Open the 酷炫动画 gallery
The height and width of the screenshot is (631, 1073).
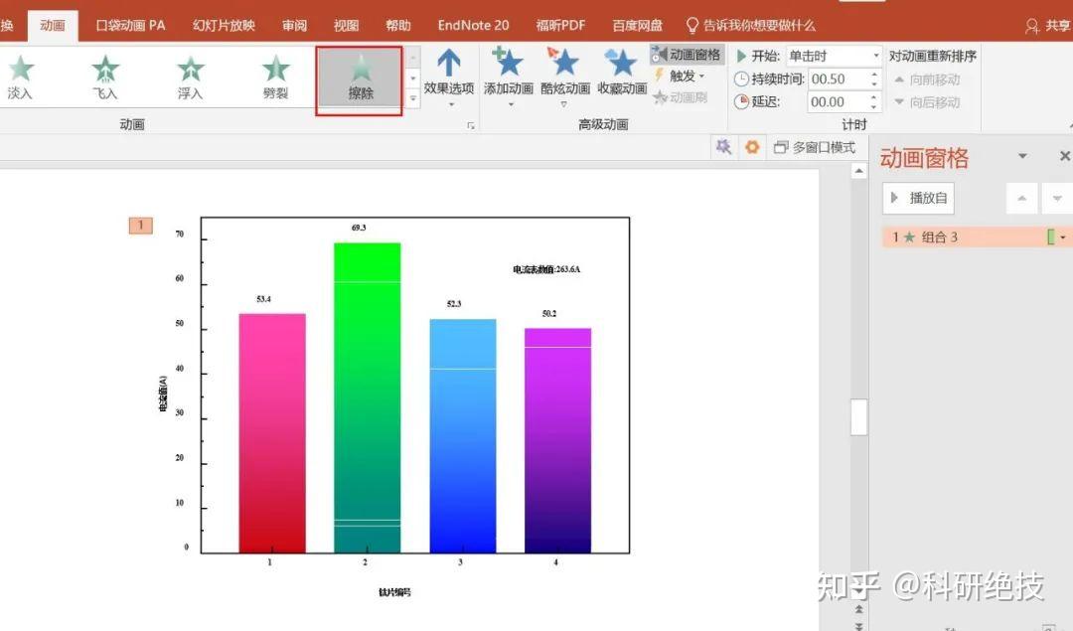564,78
